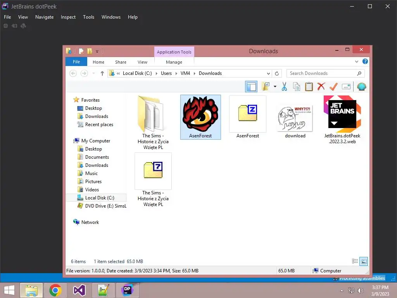Click Local Disk (C:) breadcrumb
Image resolution: width=397 pixels, height=298 pixels.
coord(137,73)
